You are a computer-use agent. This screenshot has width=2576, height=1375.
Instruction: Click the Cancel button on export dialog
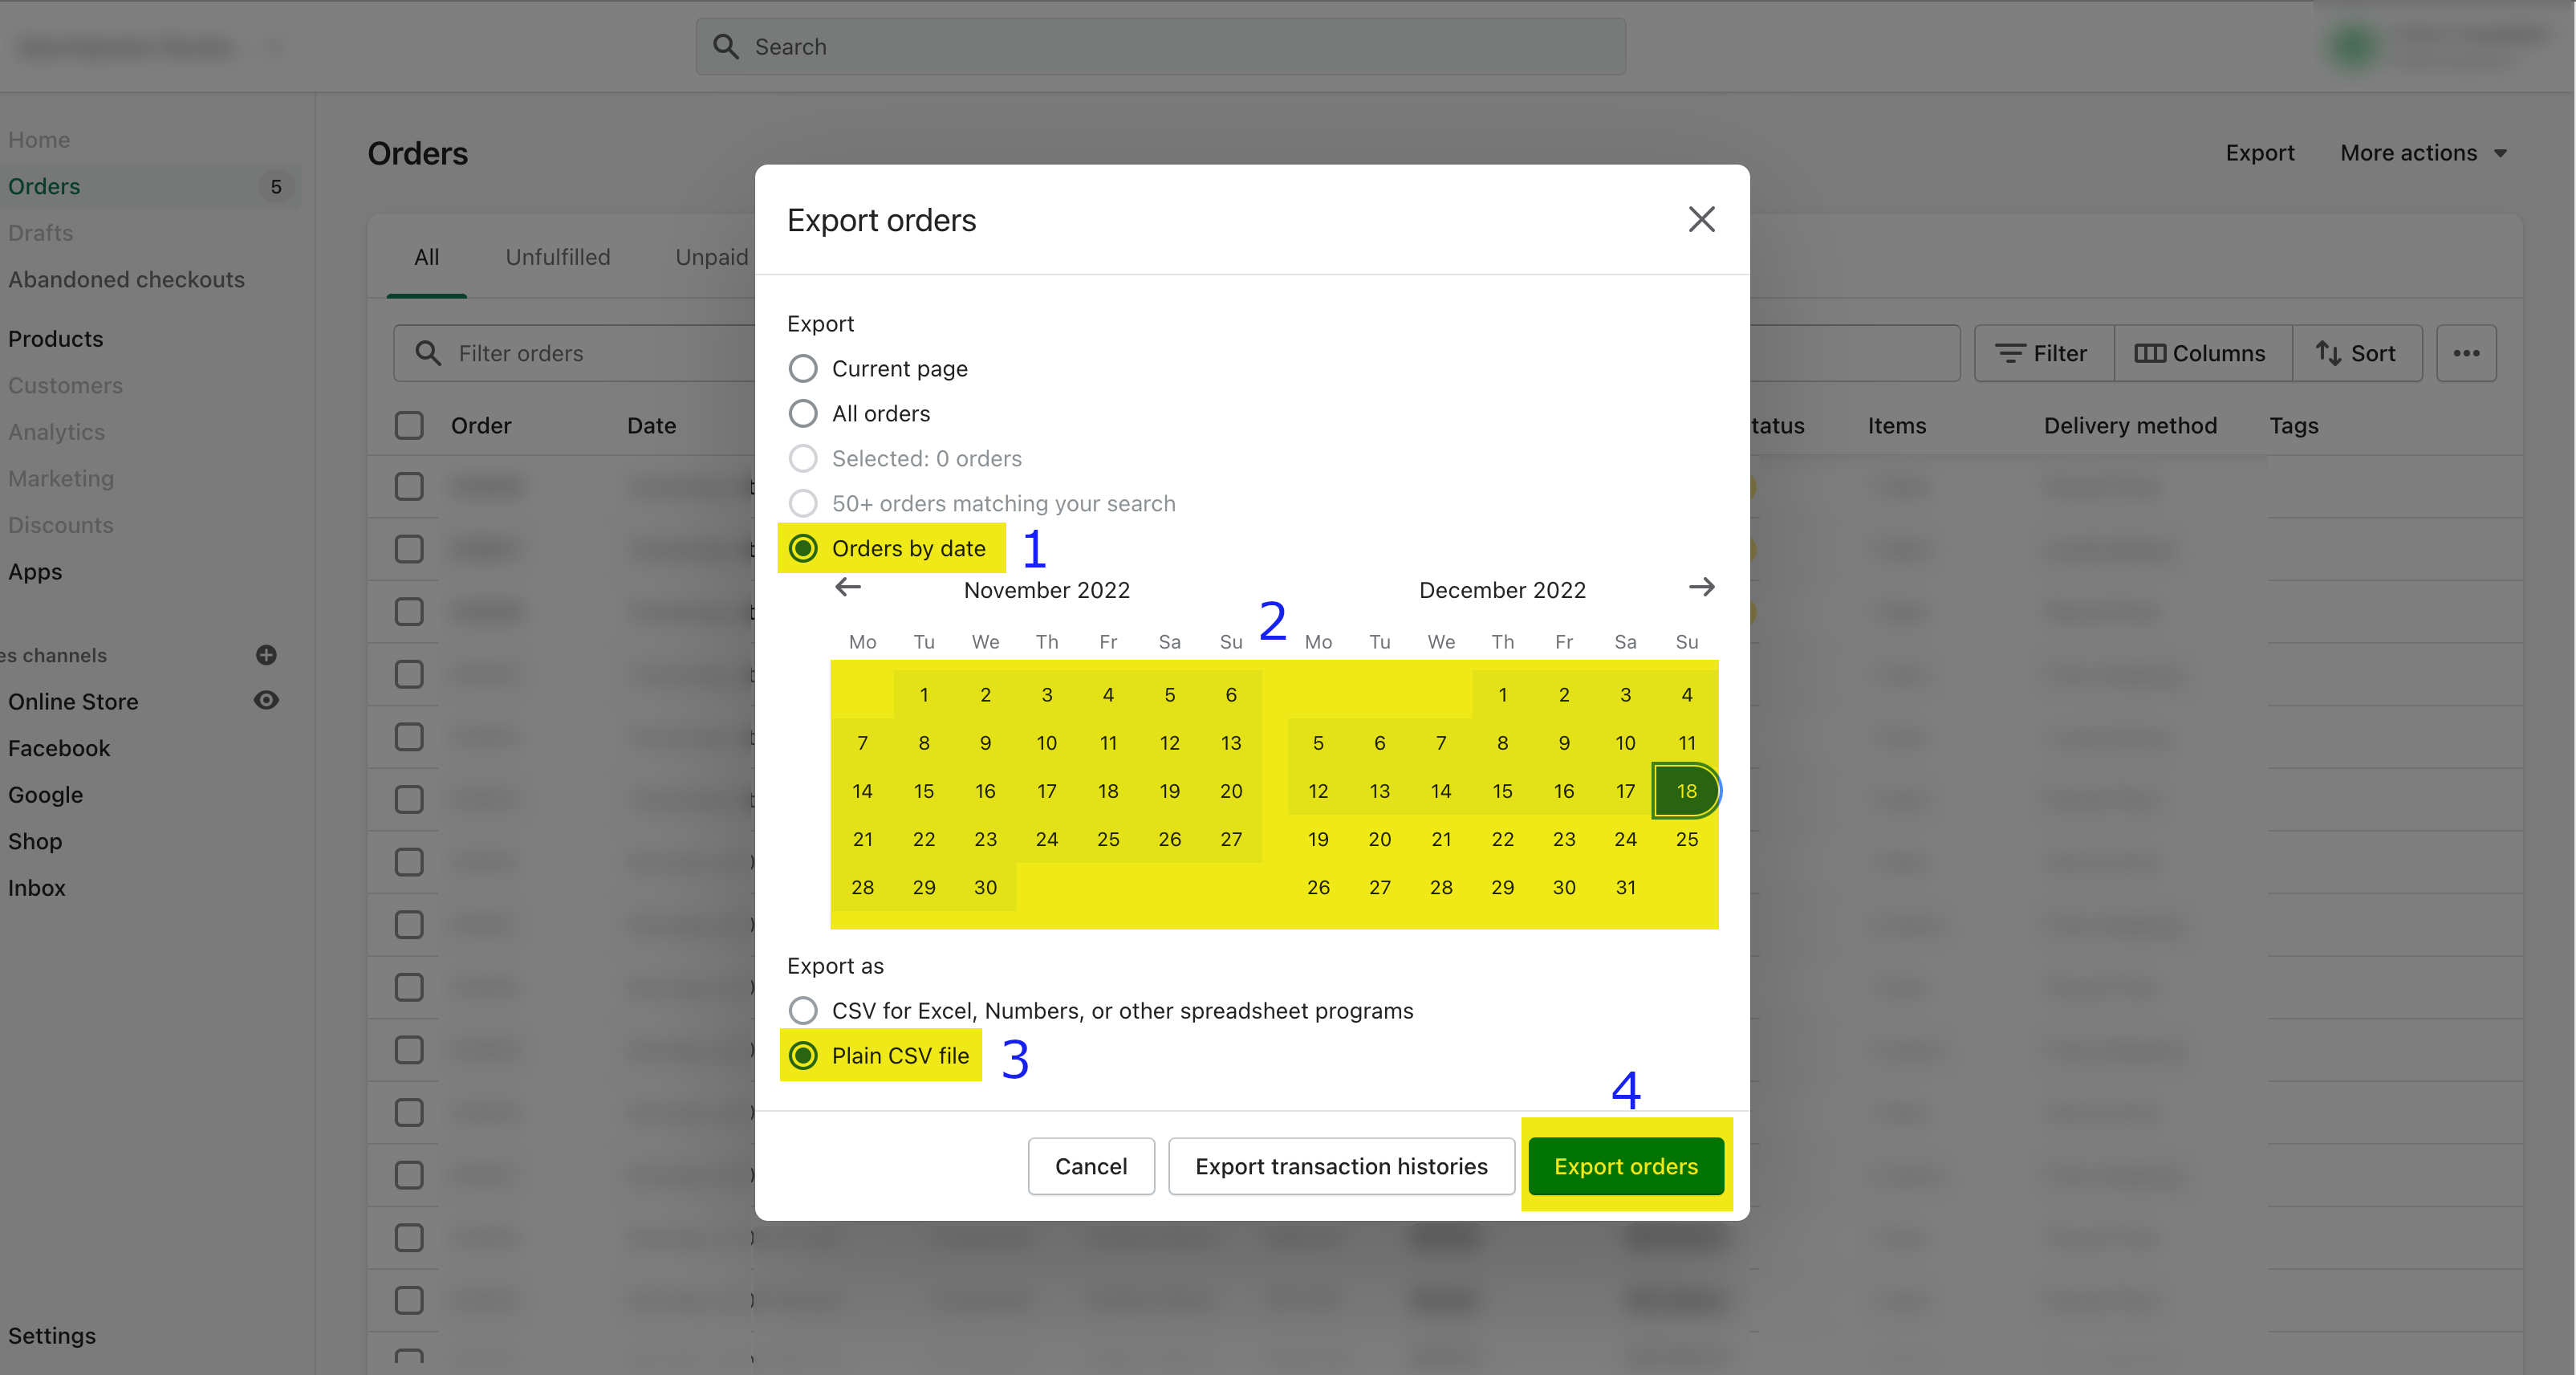click(1092, 1165)
